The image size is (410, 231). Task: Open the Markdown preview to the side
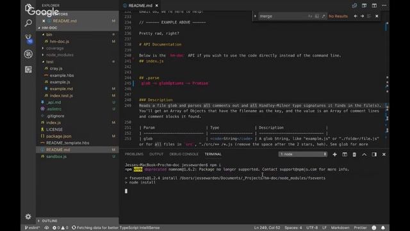point(365,6)
